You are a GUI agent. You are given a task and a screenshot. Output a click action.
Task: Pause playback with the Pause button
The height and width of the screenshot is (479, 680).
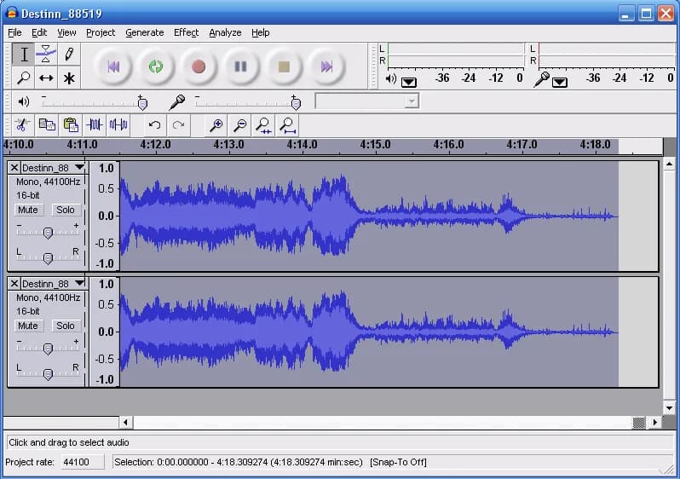tap(240, 66)
